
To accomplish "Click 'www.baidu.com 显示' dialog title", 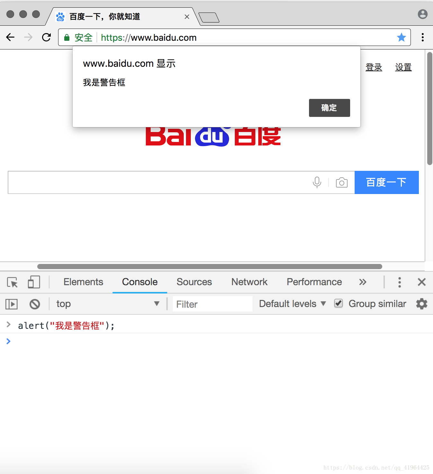I will pyautogui.click(x=129, y=64).
